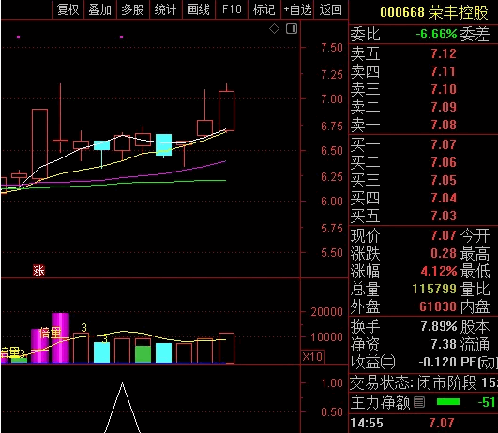
Task: Click the 买三 price 7.05
Action: coord(444,180)
